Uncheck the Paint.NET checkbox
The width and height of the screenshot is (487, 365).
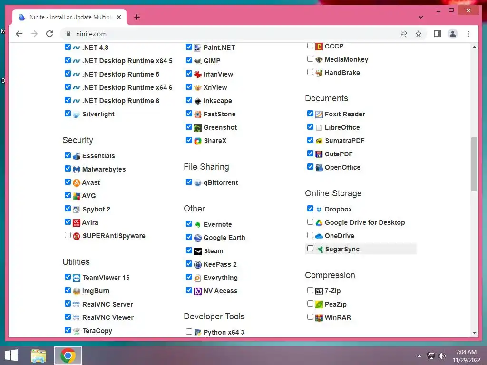pos(189,47)
